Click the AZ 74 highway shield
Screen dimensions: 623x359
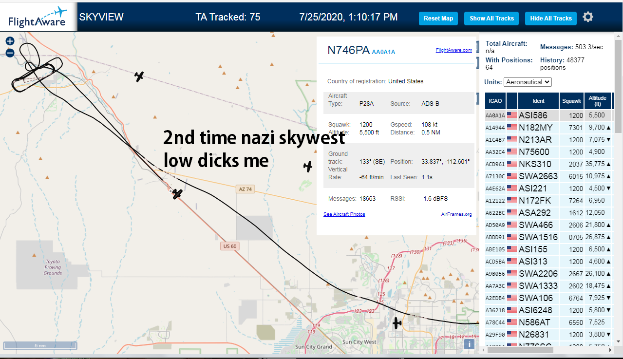tap(245, 189)
